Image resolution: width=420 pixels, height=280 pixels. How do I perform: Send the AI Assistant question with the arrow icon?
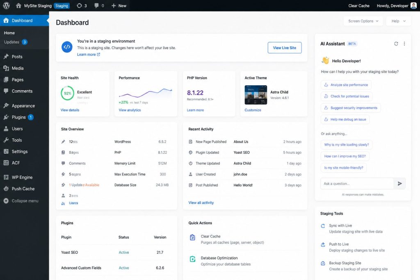point(399,184)
